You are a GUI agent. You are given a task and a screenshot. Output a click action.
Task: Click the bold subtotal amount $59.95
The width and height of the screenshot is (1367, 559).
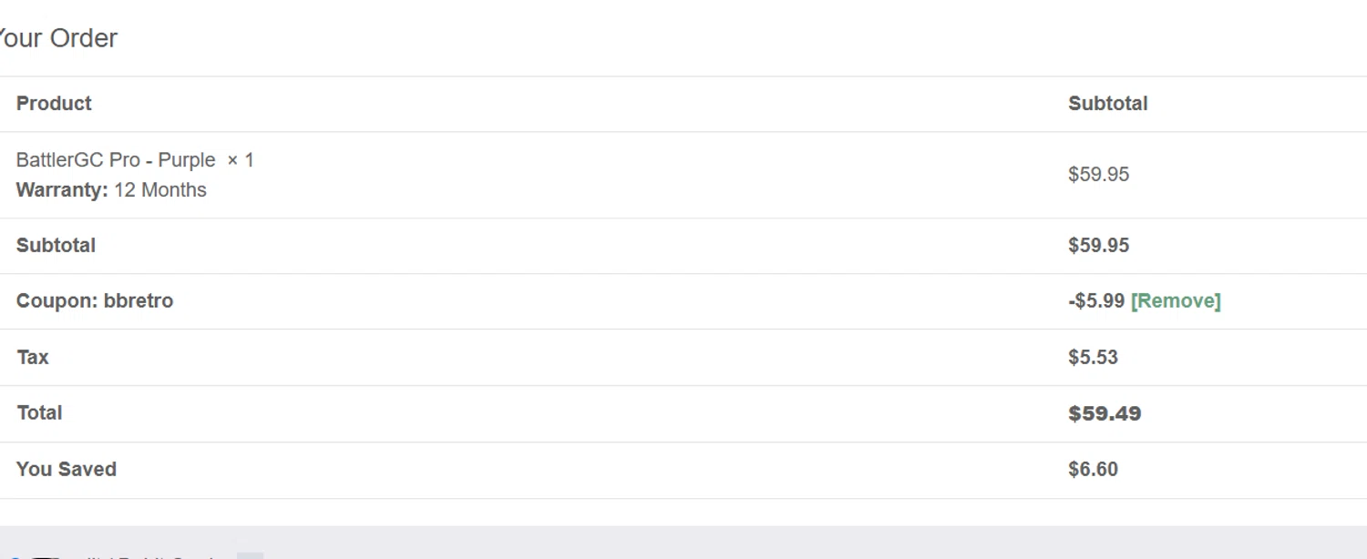coord(1098,246)
